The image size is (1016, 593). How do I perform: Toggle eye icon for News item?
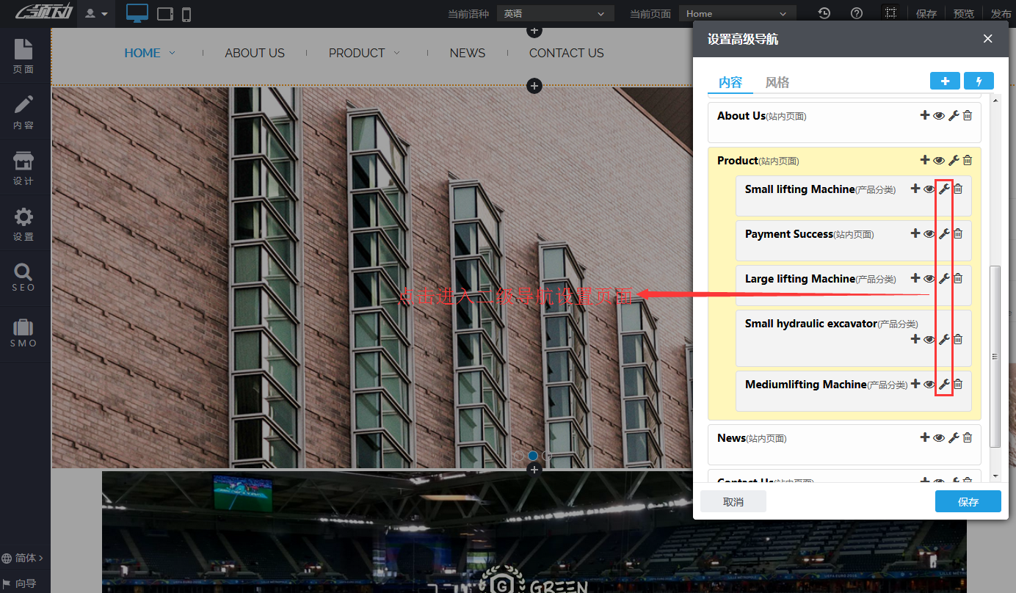[939, 437]
